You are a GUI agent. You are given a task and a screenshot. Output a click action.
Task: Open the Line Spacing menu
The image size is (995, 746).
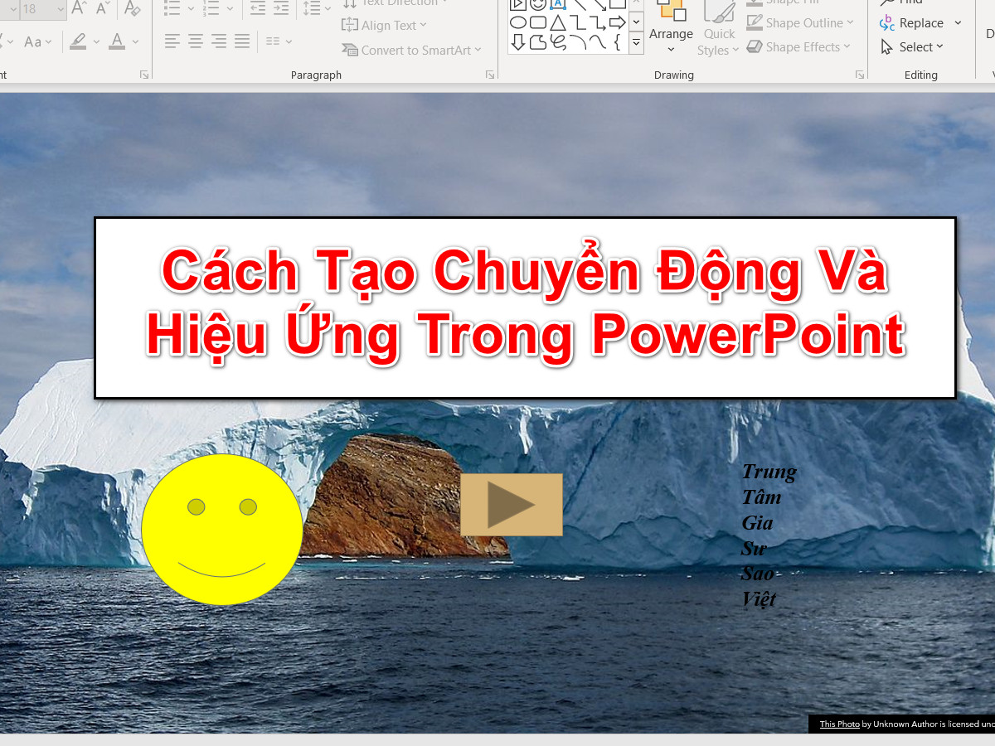point(318,9)
